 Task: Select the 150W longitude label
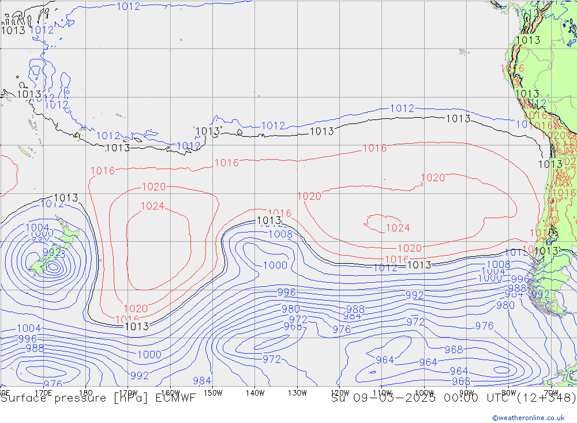click(213, 393)
